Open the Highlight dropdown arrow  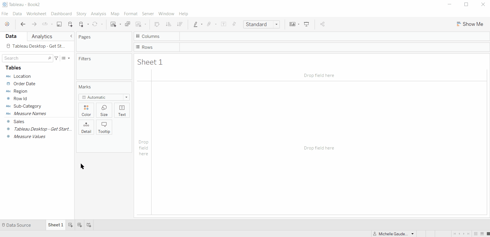coord(202,24)
